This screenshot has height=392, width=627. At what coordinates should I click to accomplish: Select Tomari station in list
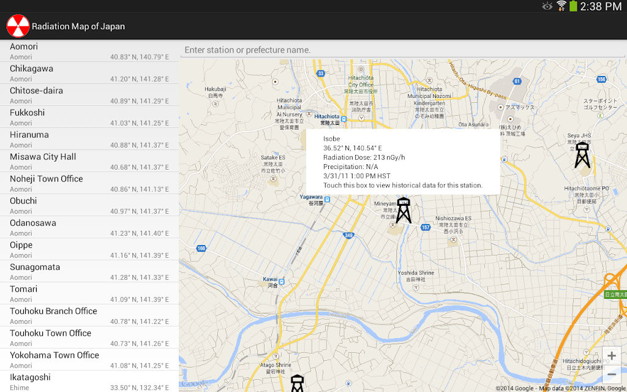(89, 293)
